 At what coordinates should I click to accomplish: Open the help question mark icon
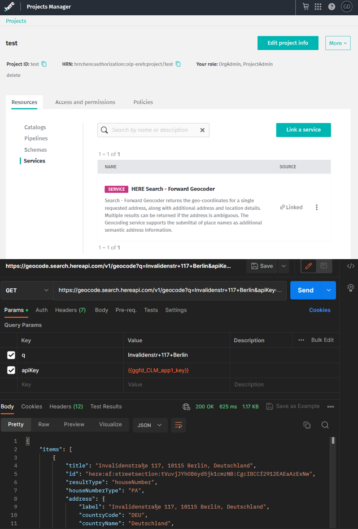332,7
